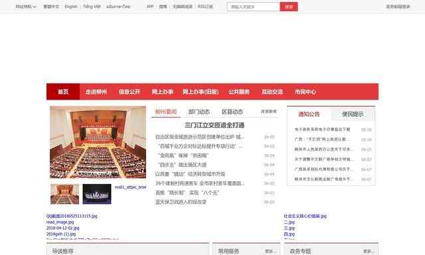Select the small conference hall thumbnail
The height and width of the screenshot is (255, 425).
tap(65, 194)
